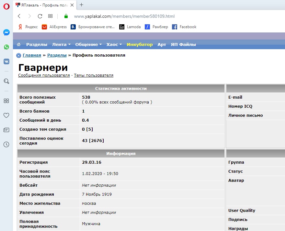Go to the site home icon
This screenshot has height=231, width=285.
point(18,44)
